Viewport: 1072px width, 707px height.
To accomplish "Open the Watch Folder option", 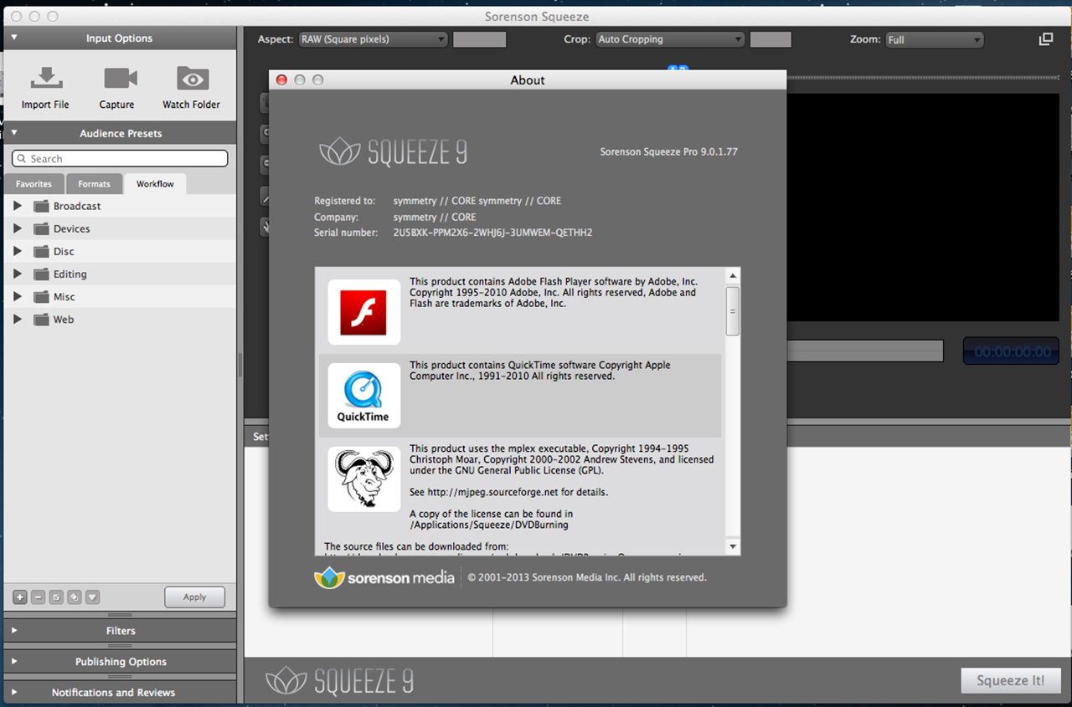I will 193,79.
